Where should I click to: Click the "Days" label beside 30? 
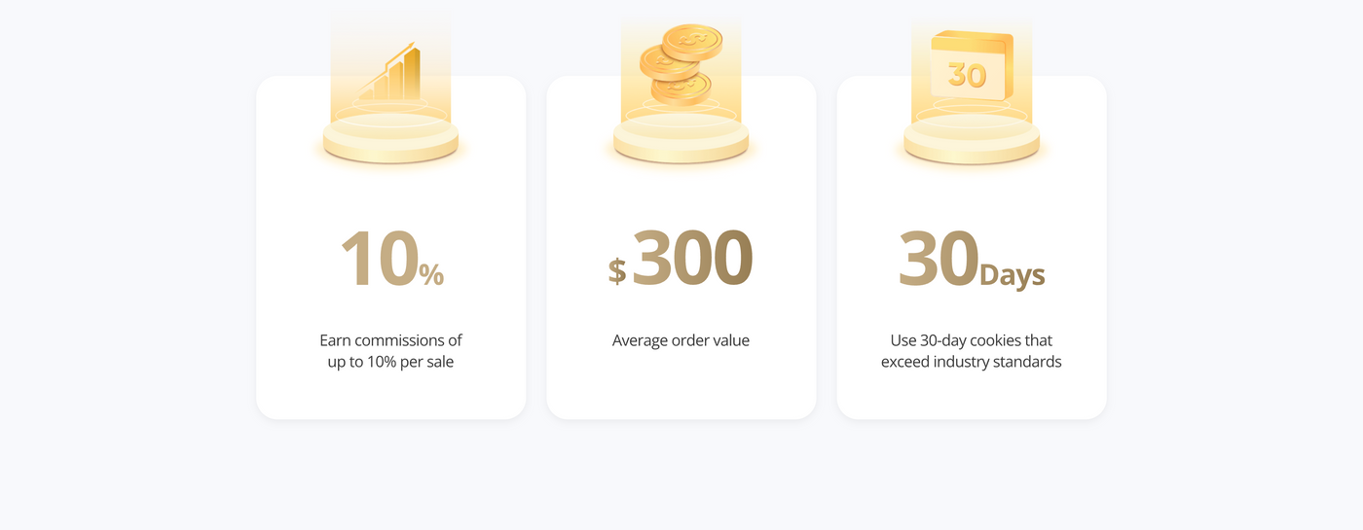pos(1013,275)
